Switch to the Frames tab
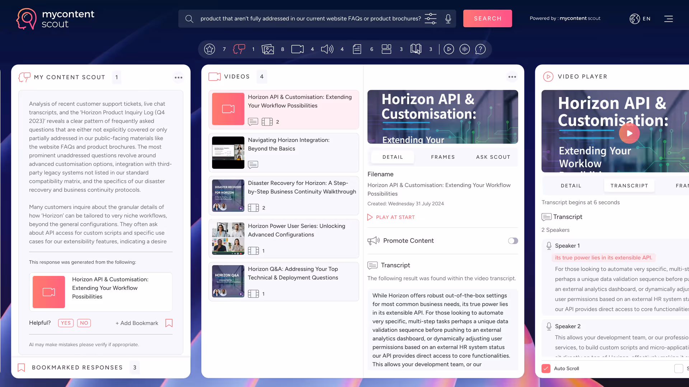This screenshot has height=387, width=689. click(x=443, y=157)
